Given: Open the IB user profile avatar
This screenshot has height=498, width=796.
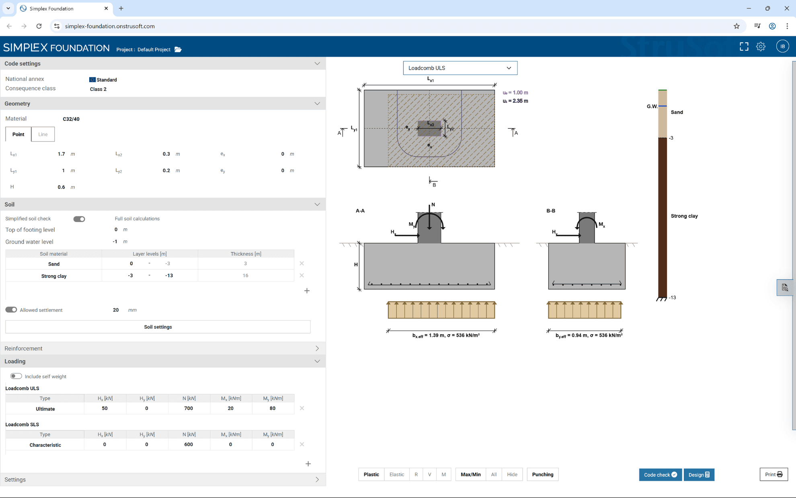Looking at the screenshot, I should pos(782,46).
